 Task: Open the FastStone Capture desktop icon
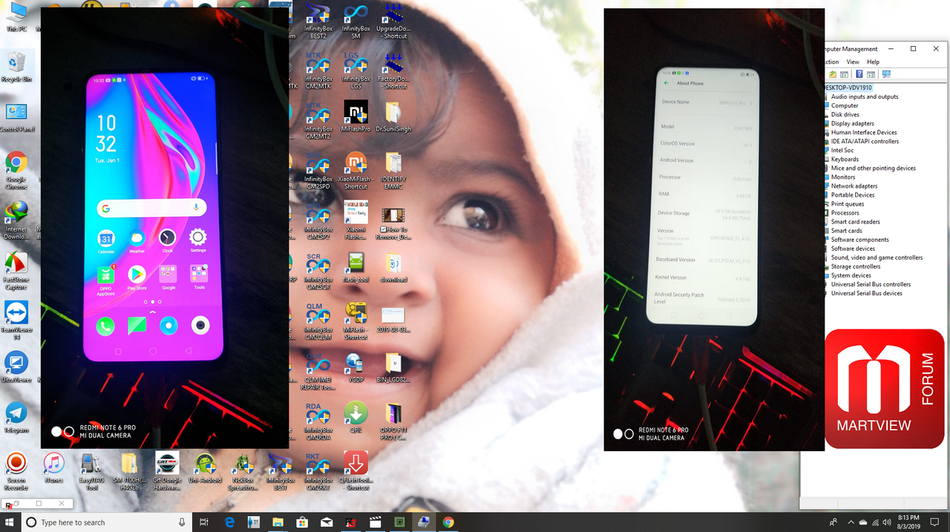tap(16, 271)
